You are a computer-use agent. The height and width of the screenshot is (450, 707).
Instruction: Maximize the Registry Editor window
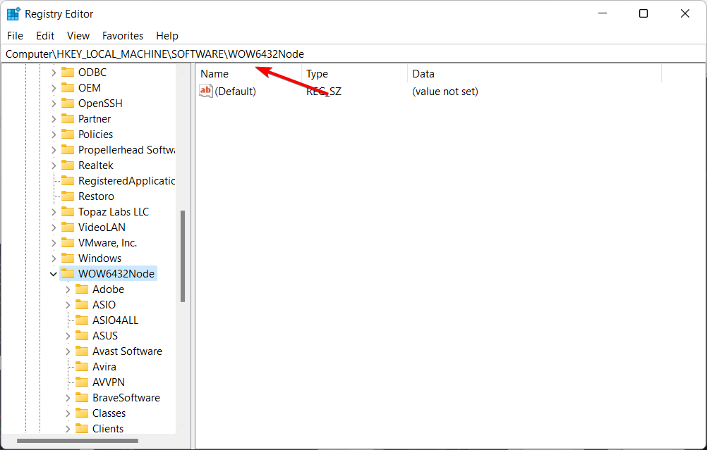[x=643, y=13]
